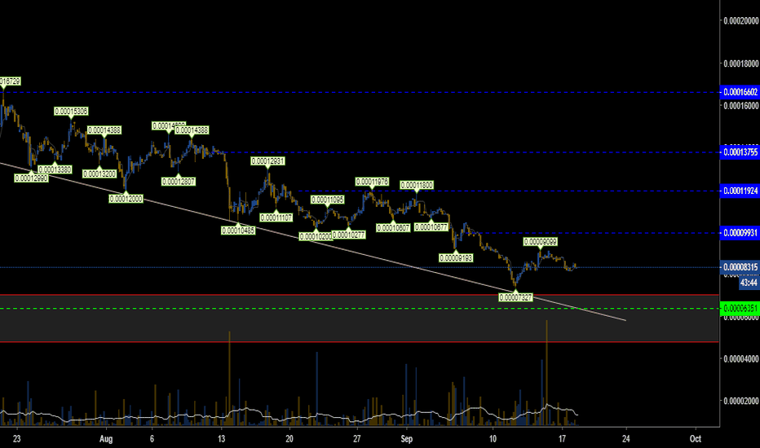Click the 0.00011107 swing low label
The height and width of the screenshot is (448, 760).
coord(276,218)
